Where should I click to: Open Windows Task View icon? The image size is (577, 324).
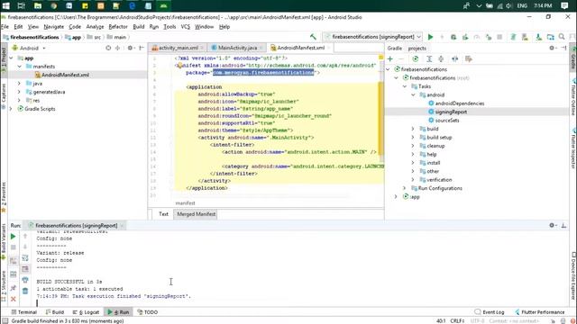(x=22, y=5)
